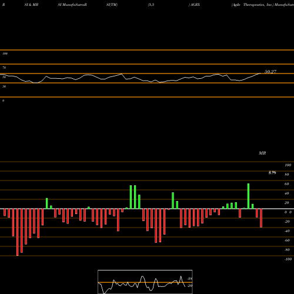This screenshot has height=294, width=294.
Task: Click the MR panel title label
Action: point(262,153)
